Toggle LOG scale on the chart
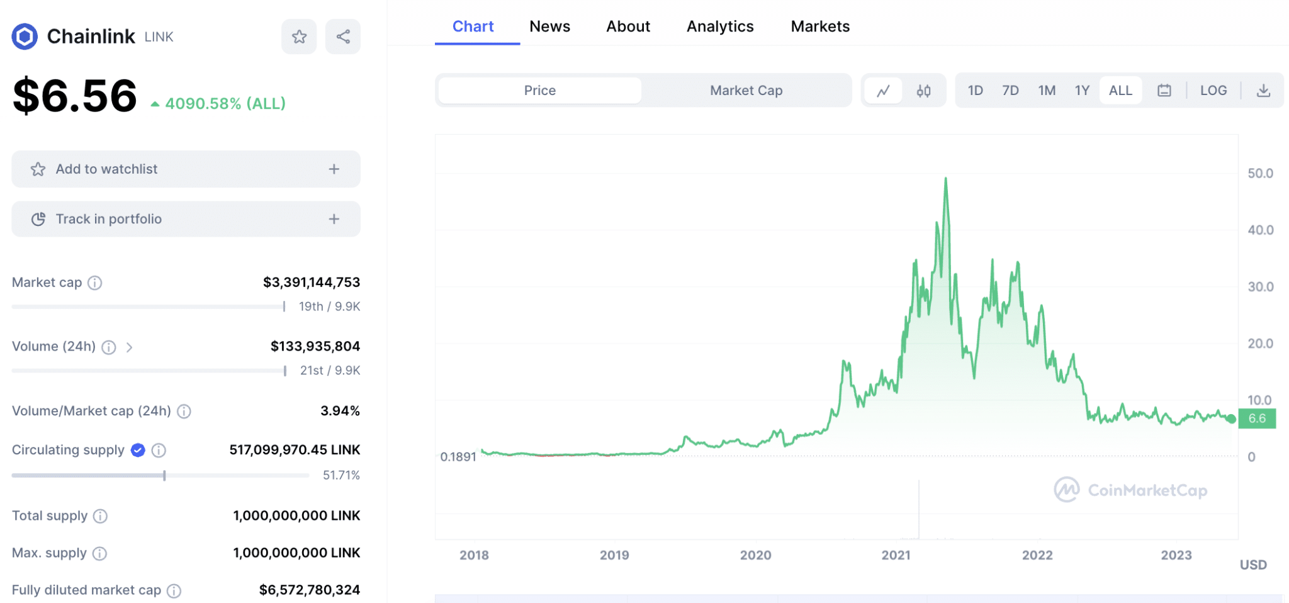1289x603 pixels. click(1213, 90)
